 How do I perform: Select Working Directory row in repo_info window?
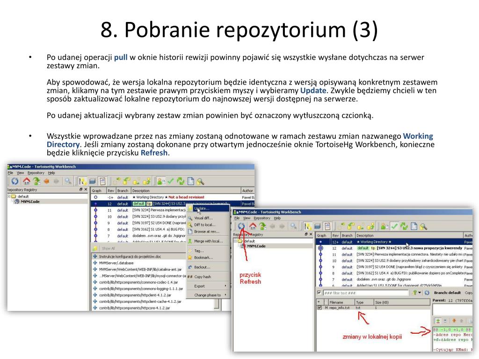click(394, 242)
